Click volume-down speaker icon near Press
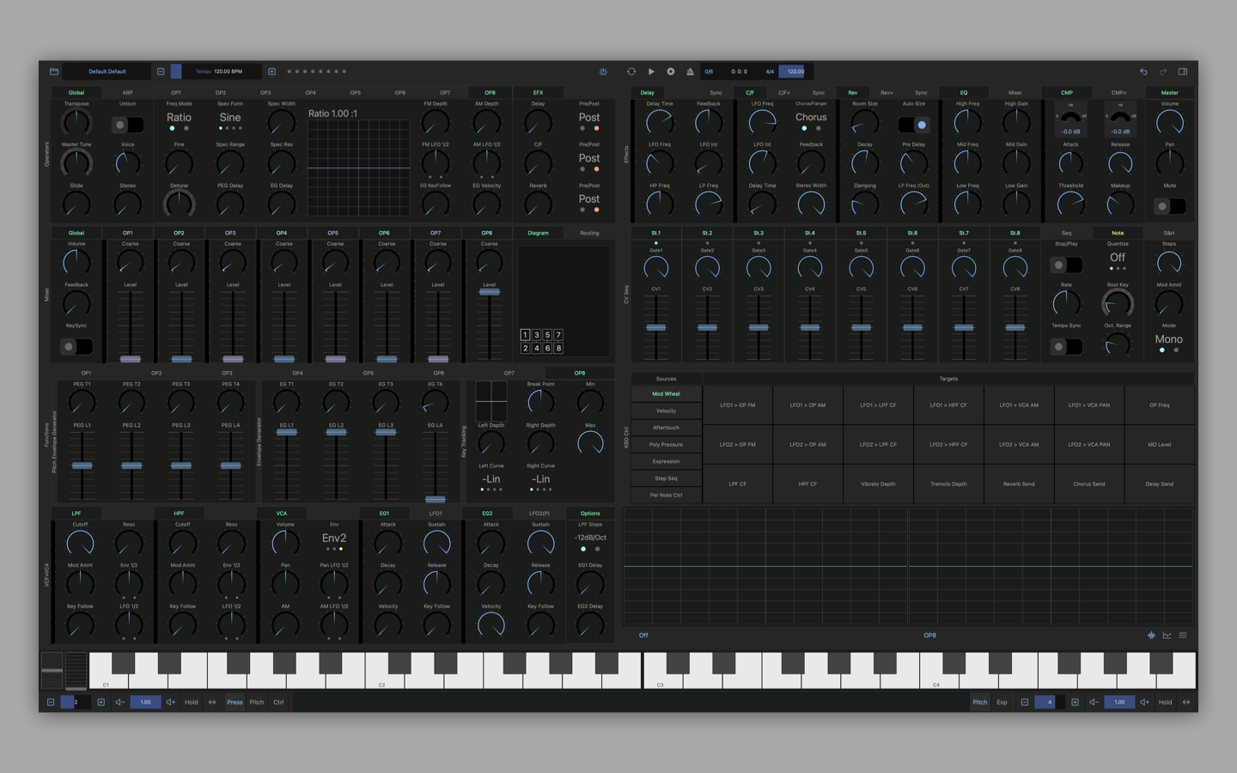This screenshot has width=1237, height=773. pos(120,702)
